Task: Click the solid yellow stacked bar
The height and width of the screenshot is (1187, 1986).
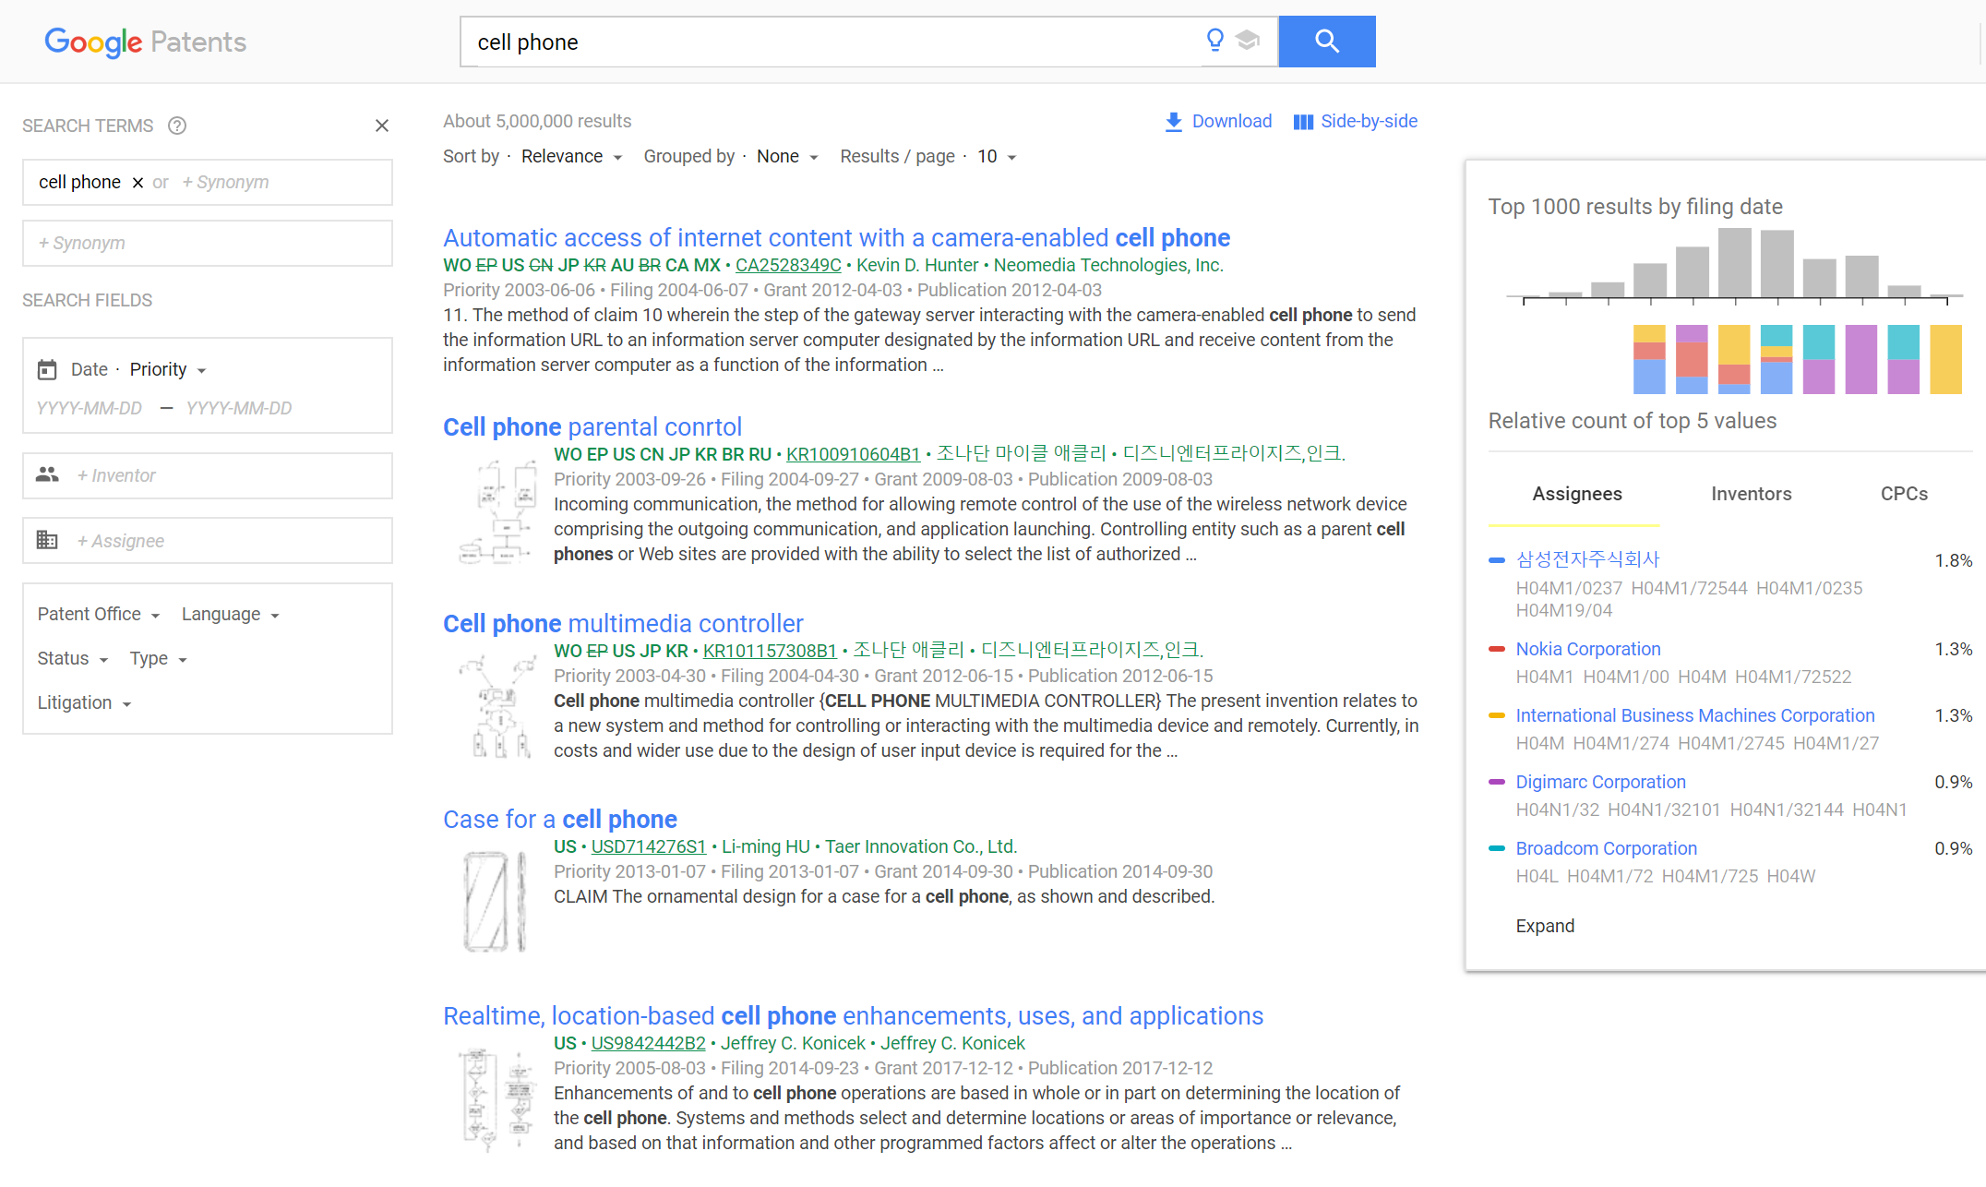Action: [1945, 360]
